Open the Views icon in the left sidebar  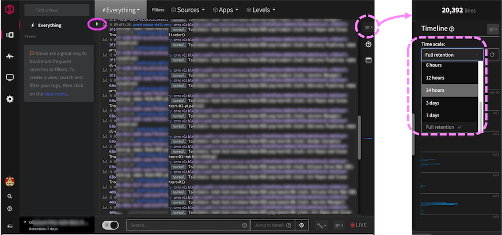click(10, 35)
